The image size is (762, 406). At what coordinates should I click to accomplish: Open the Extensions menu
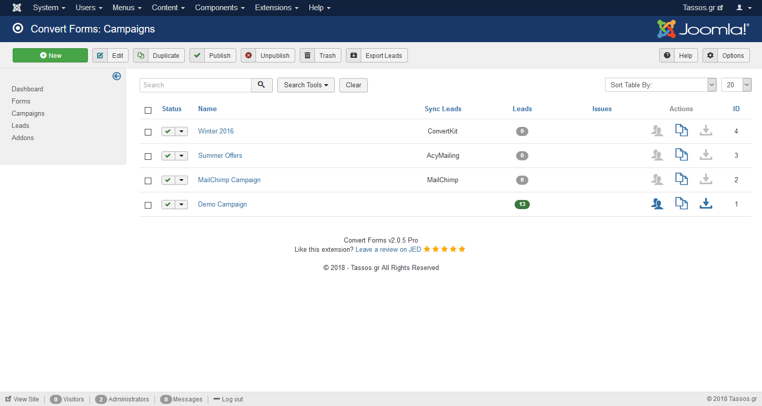click(277, 8)
